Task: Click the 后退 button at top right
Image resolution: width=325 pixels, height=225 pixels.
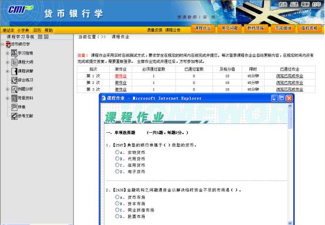Action: (x=294, y=4)
